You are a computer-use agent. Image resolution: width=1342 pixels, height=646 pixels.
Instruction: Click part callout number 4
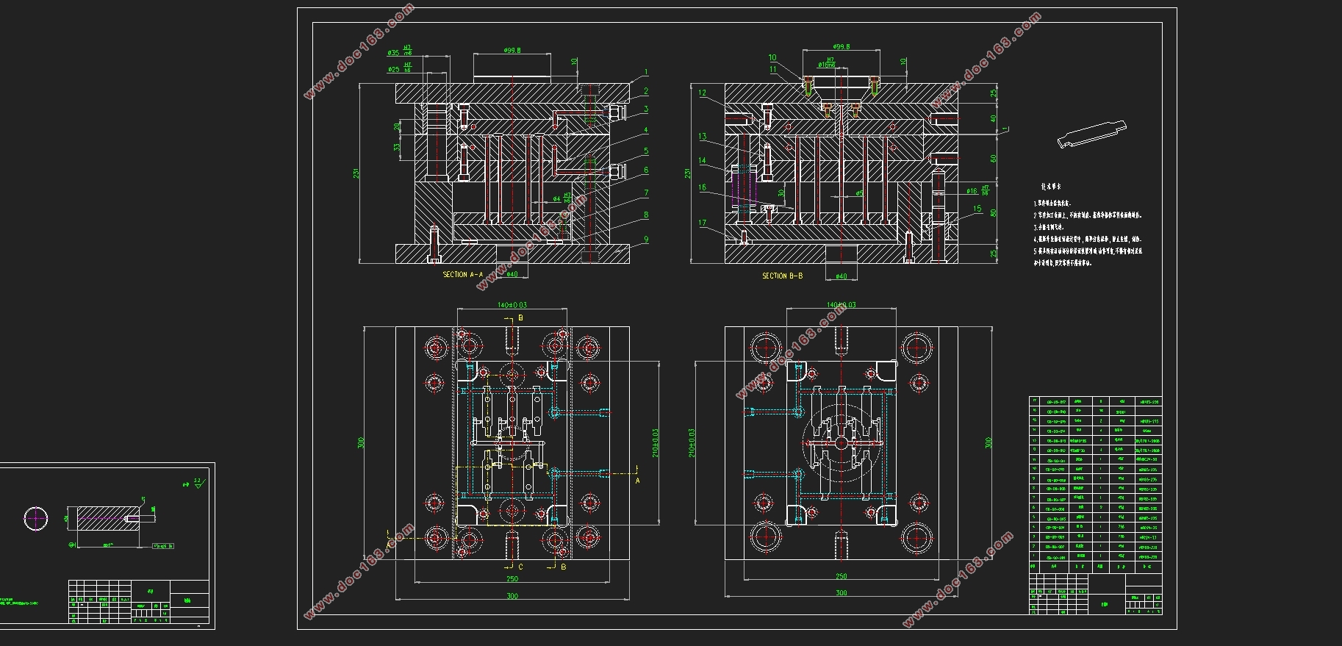click(645, 130)
